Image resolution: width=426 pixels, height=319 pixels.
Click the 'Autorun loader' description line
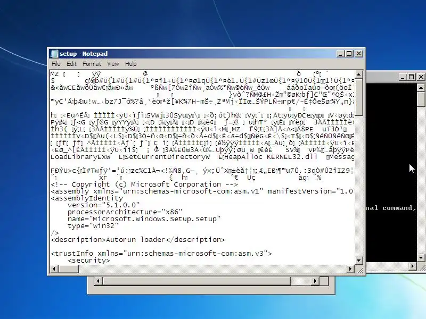[138, 240]
